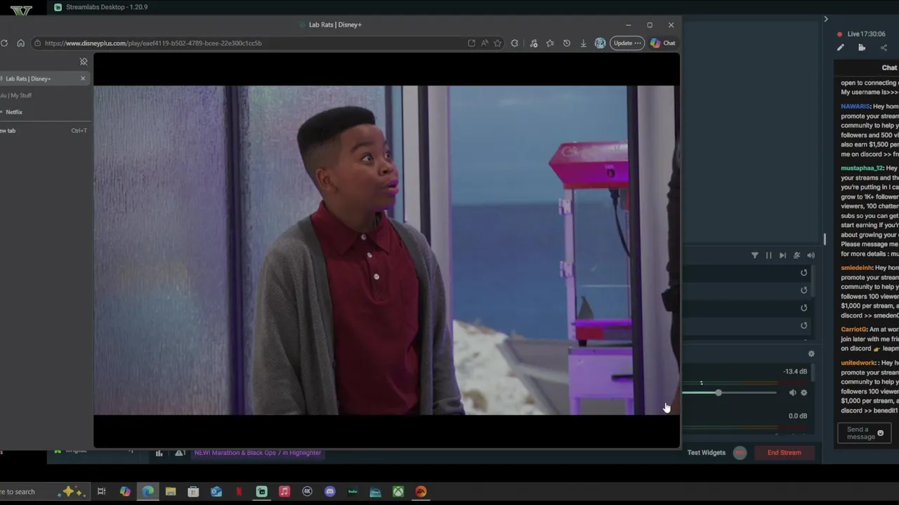This screenshot has height=505, width=899.
Task: Click the Disney+ video player
Action: click(386, 250)
